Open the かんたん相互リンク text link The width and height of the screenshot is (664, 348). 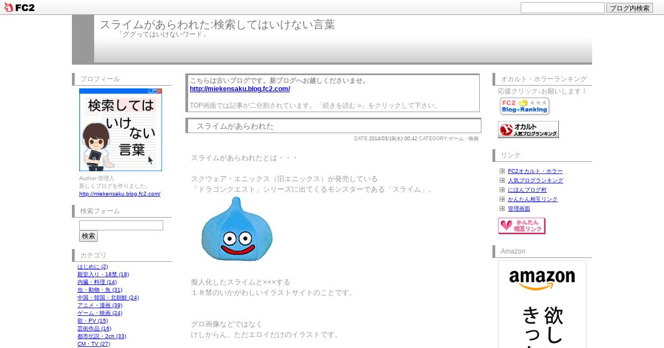[533, 199]
